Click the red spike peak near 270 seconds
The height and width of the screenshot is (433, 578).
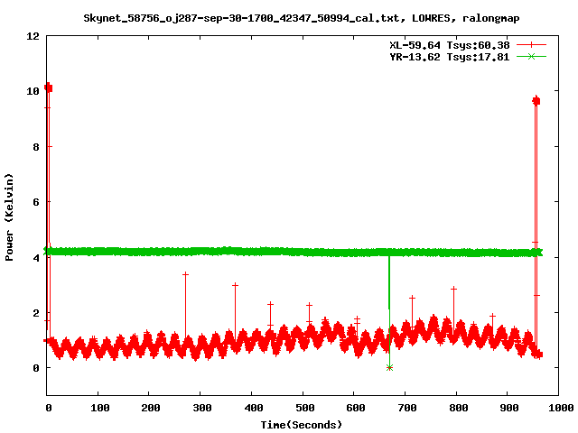pyautogui.click(x=185, y=274)
